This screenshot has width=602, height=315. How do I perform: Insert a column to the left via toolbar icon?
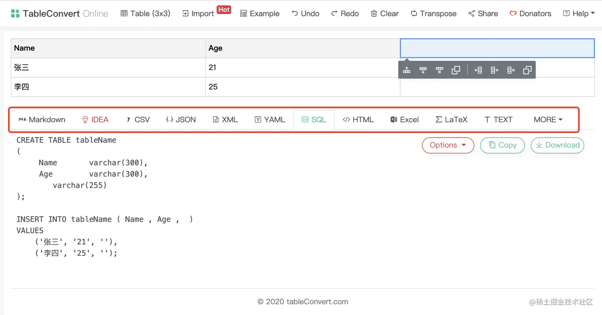coord(478,70)
